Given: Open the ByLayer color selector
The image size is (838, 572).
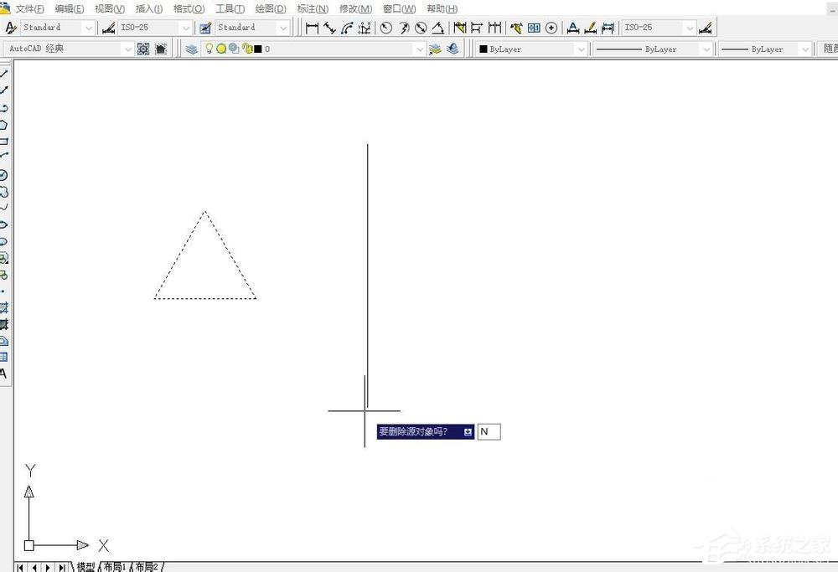Looking at the screenshot, I should pos(532,49).
